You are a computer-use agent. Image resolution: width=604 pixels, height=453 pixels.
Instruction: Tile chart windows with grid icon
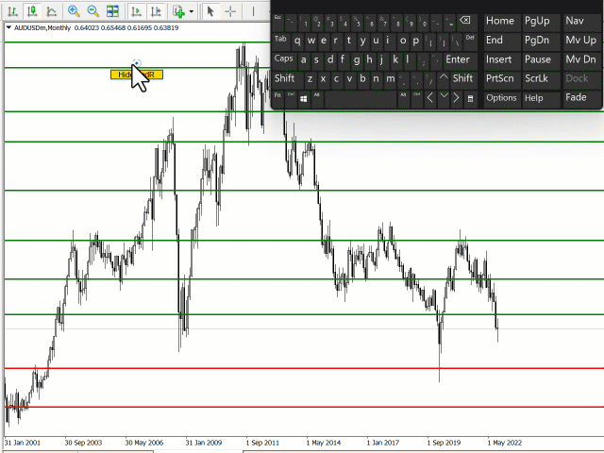(112, 11)
